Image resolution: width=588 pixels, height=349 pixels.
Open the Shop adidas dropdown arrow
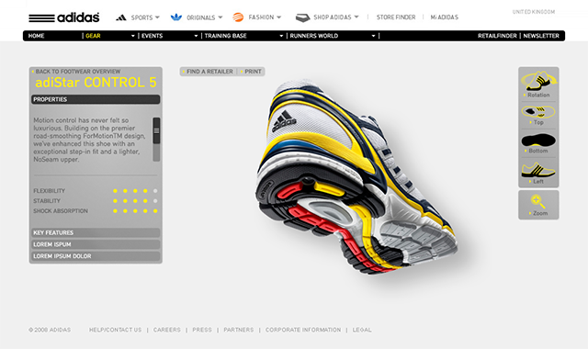point(356,17)
